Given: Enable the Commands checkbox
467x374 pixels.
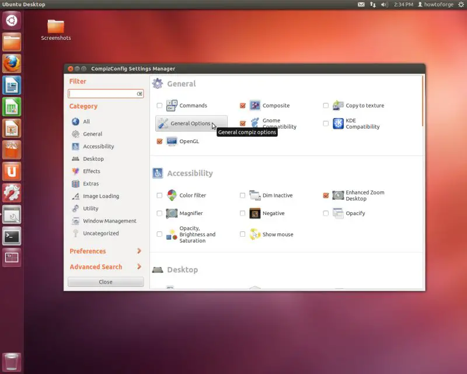Looking at the screenshot, I should click(159, 106).
